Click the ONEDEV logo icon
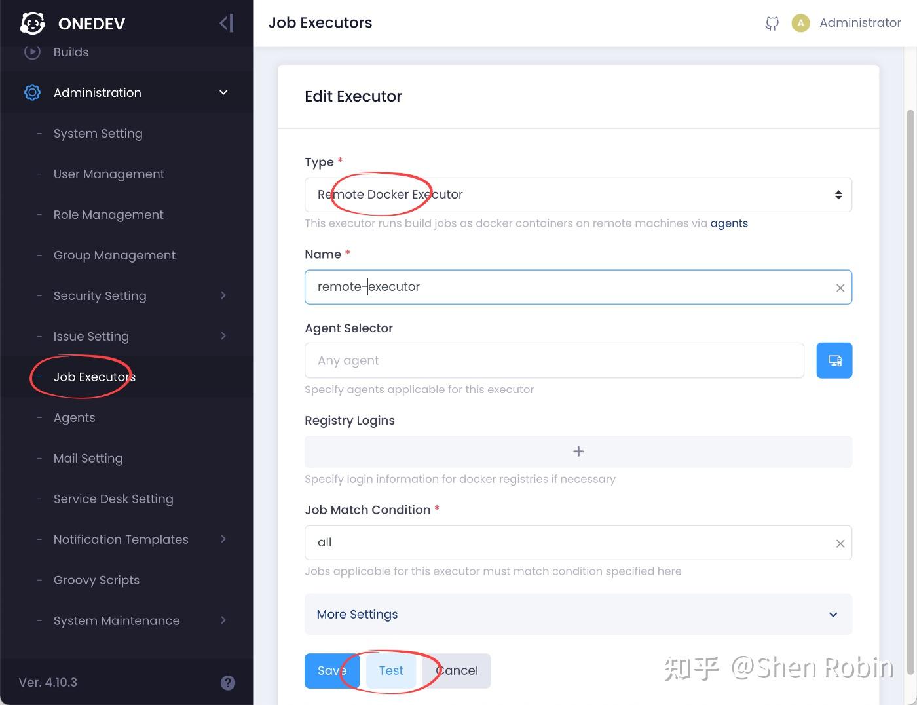 (x=32, y=23)
